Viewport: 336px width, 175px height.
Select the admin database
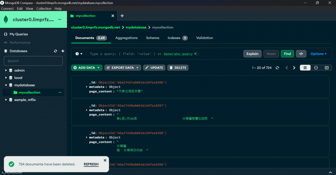point(19,70)
